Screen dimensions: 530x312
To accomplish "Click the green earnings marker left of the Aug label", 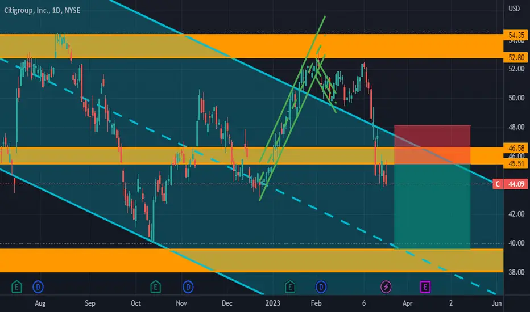I will (16, 287).
